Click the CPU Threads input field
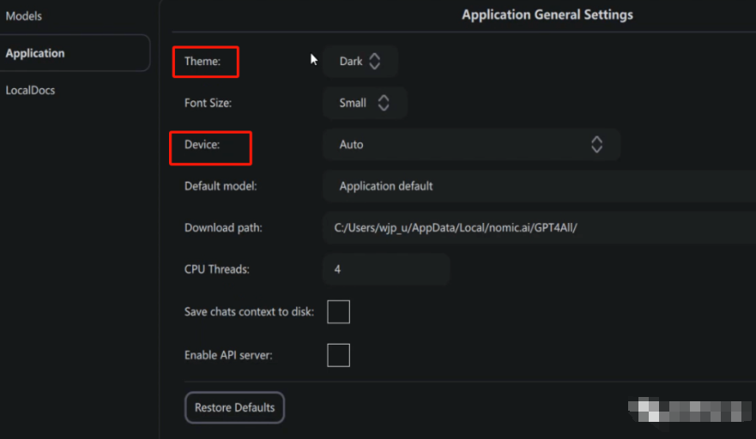 tap(386, 269)
